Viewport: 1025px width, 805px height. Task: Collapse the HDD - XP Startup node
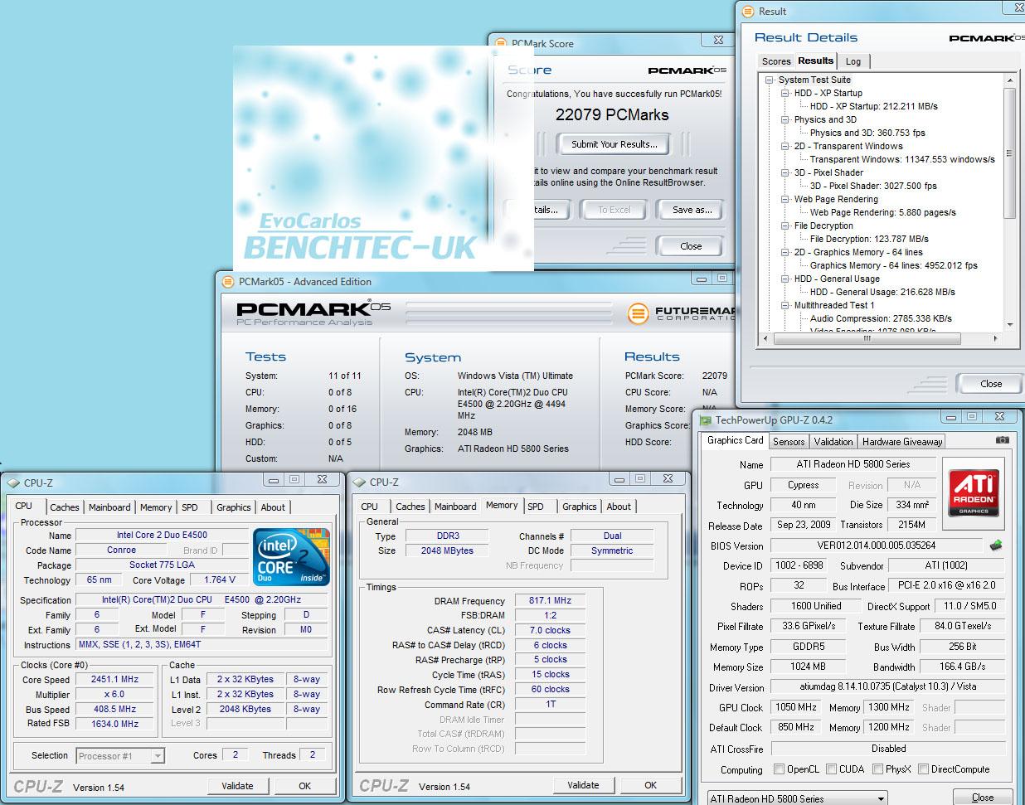(785, 94)
